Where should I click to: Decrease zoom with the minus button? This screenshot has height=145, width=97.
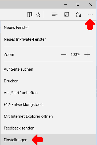(64, 54)
